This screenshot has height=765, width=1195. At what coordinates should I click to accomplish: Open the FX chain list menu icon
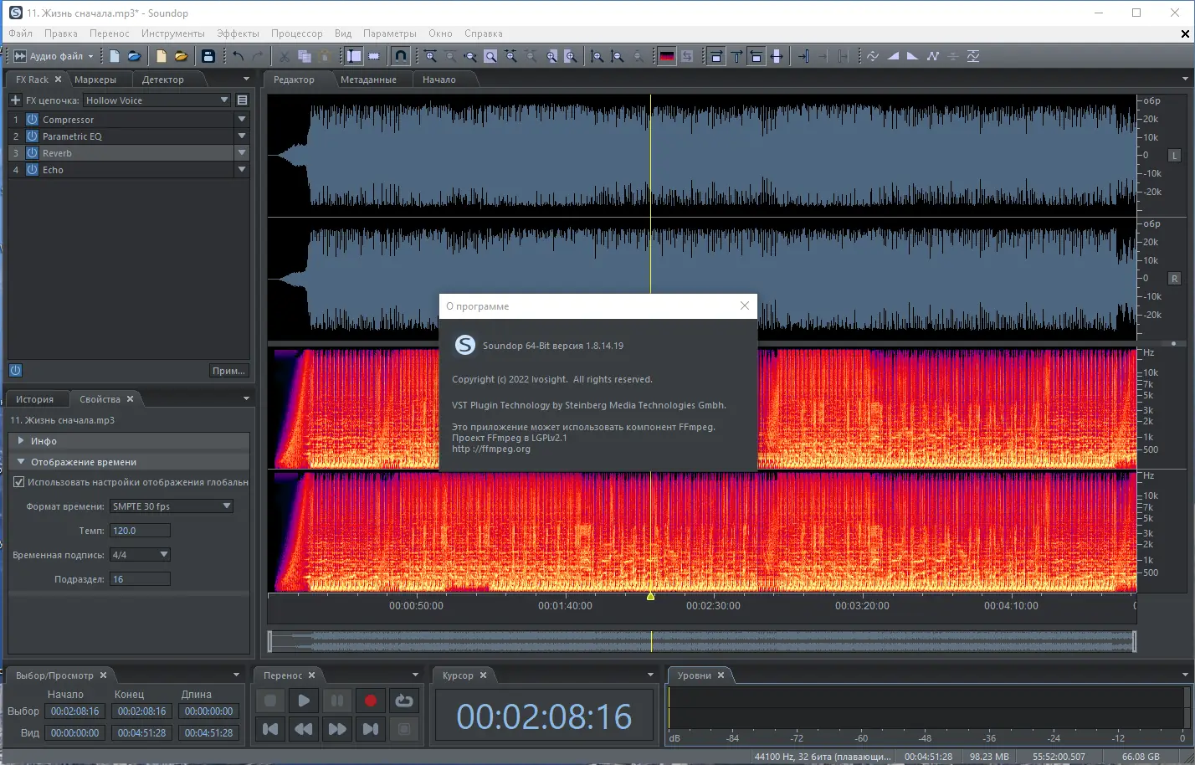pos(242,100)
